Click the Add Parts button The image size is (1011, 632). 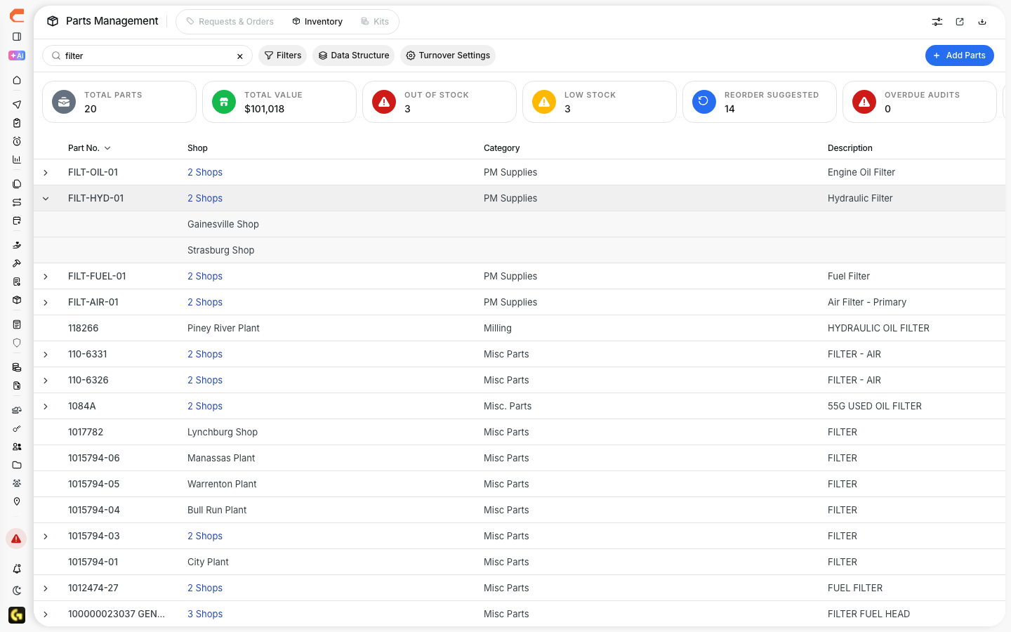pos(960,55)
